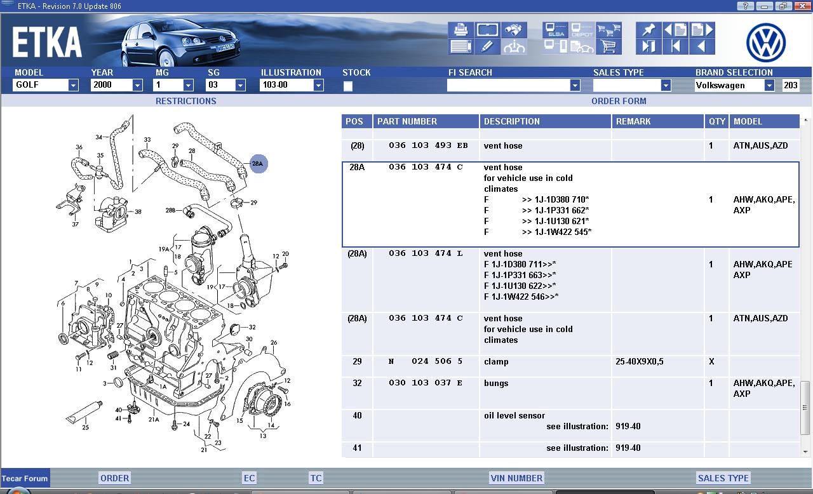Click the exit door icon
This screenshot has width=813, height=494.
pyautogui.click(x=648, y=46)
